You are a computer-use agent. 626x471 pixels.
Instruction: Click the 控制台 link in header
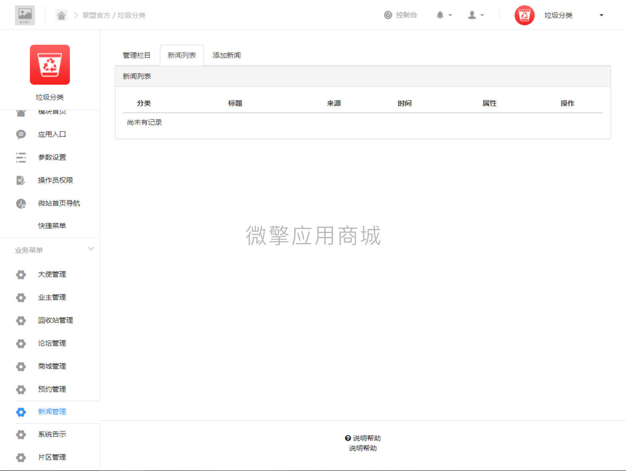[406, 15]
